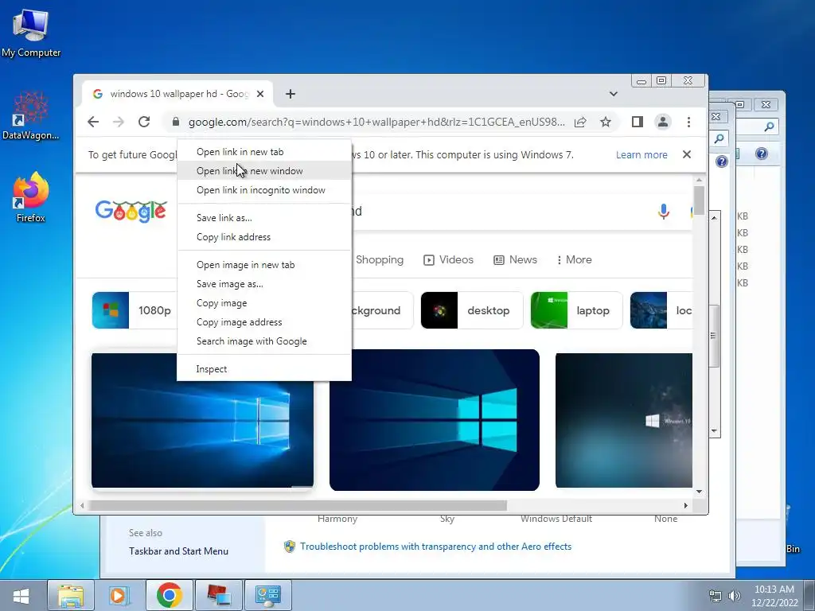Go back with Chrome's back arrow
This screenshot has width=815, height=611.
(x=93, y=122)
